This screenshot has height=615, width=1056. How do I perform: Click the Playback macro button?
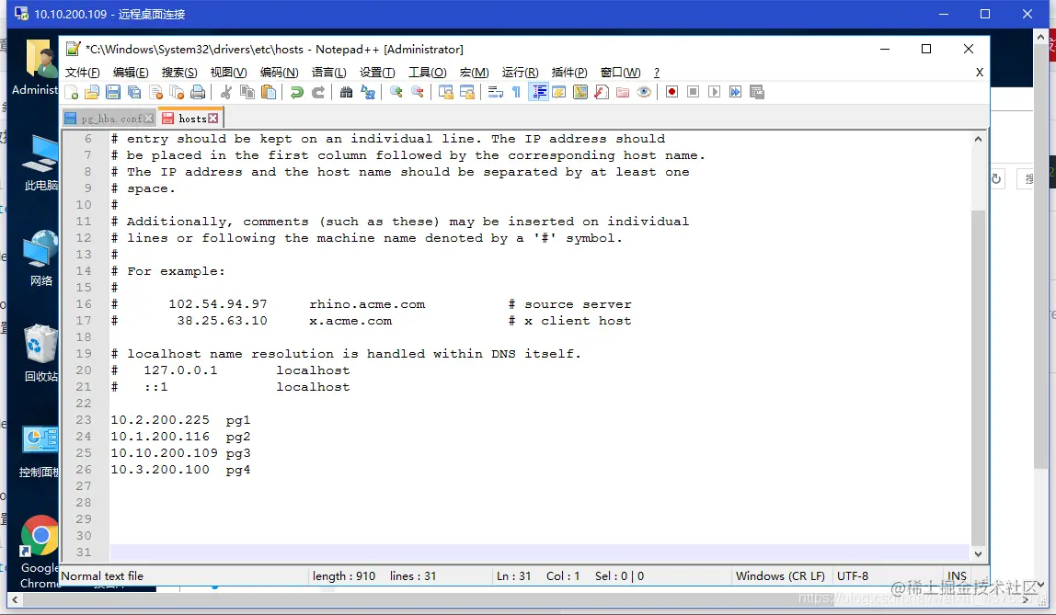(714, 92)
